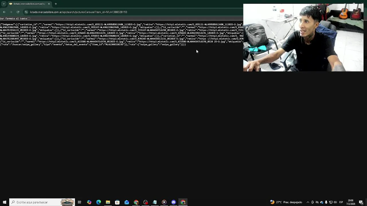Close the listado.mercadolibre.com.ar tab
367x206 pixels.
[x=49, y=4]
